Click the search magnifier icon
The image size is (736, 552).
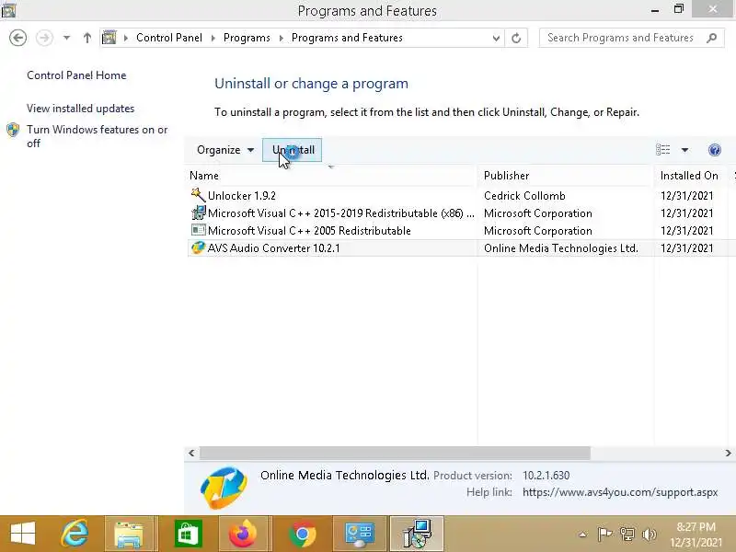tap(711, 38)
